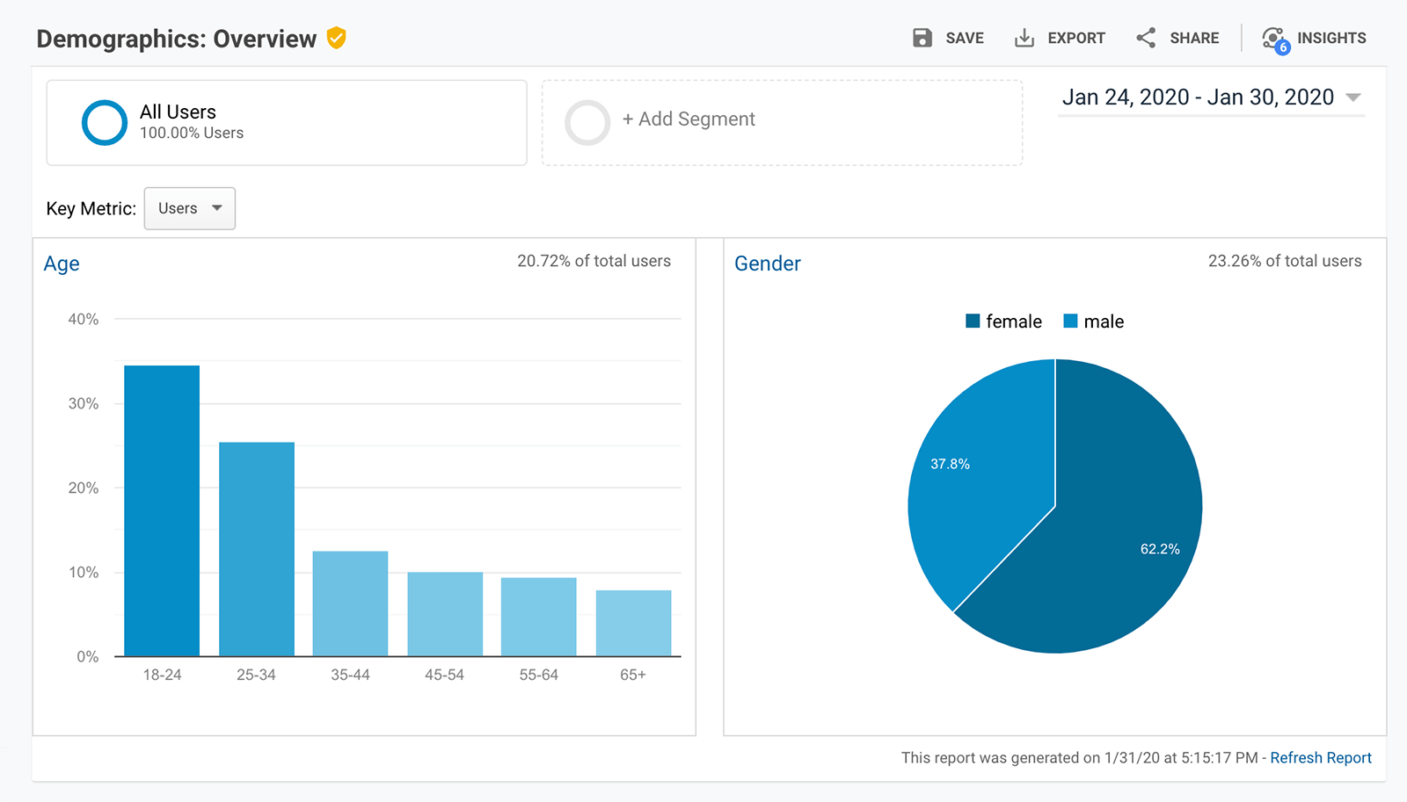Click the All Users segment circle icon

[105, 122]
